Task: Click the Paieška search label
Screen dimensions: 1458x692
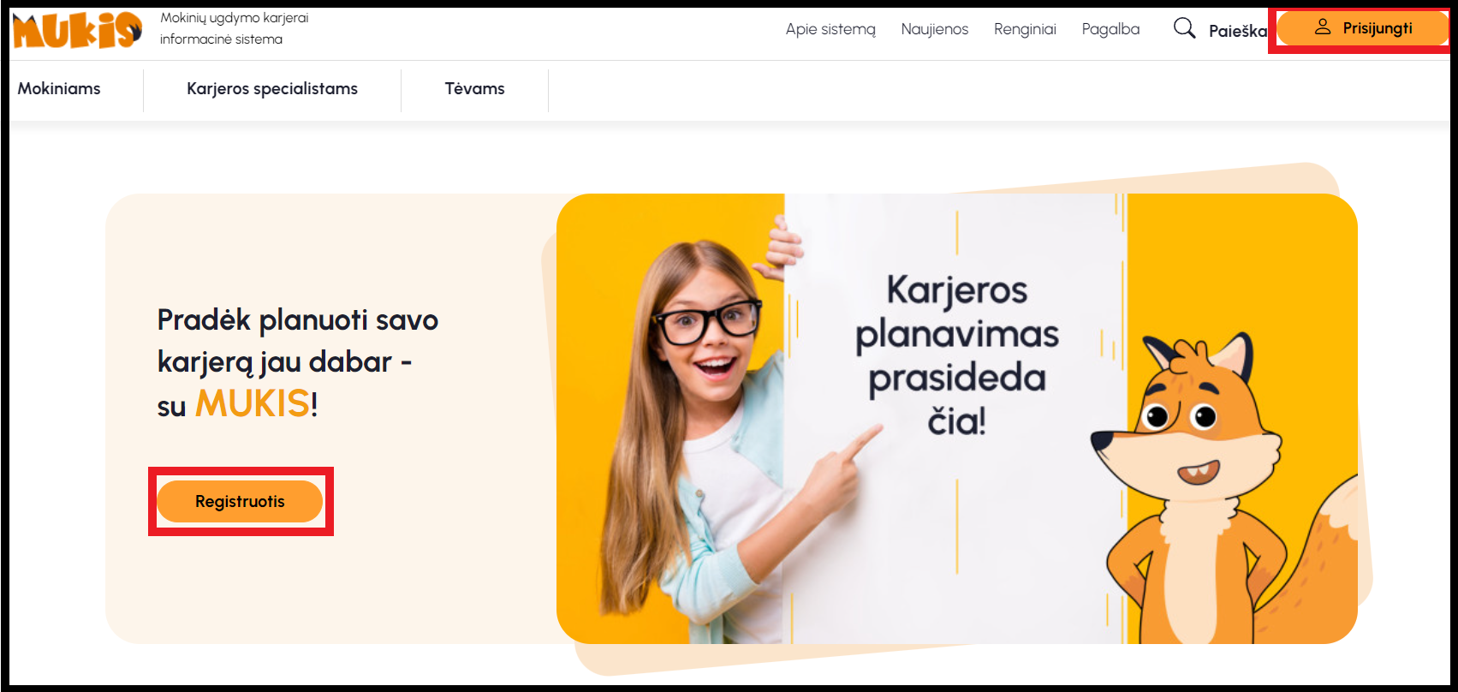Action: 1238,31
